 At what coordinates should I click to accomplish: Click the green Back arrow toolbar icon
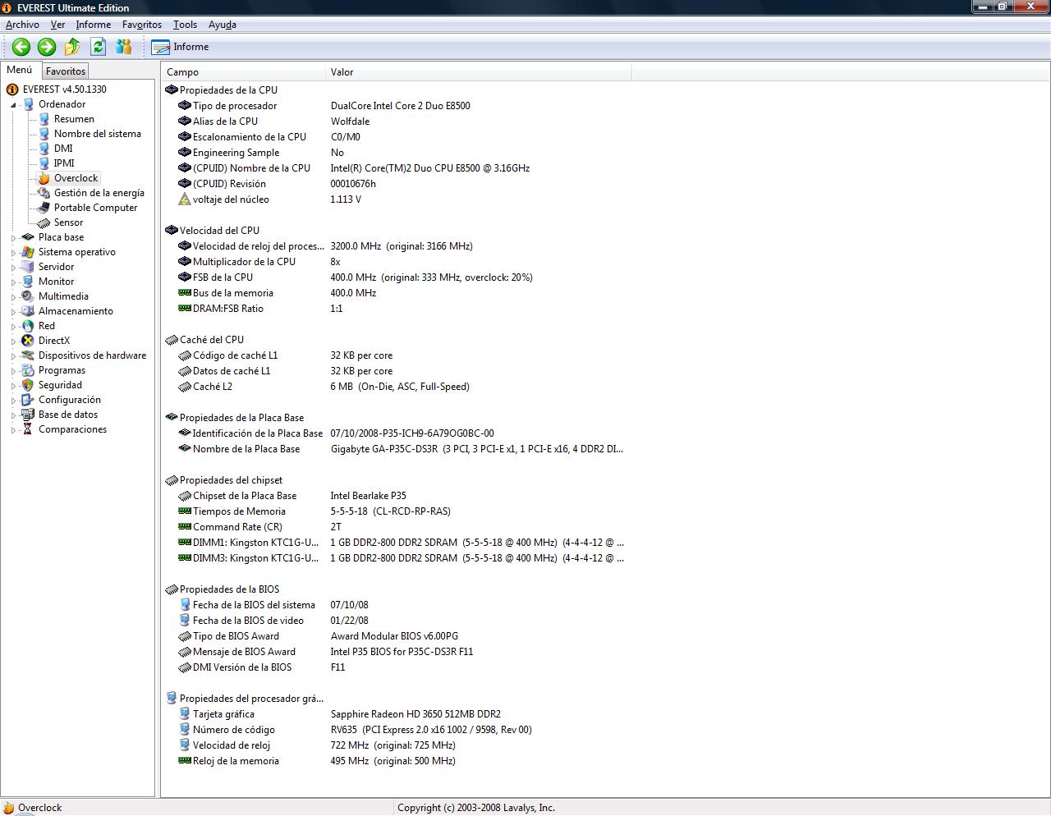pos(21,47)
